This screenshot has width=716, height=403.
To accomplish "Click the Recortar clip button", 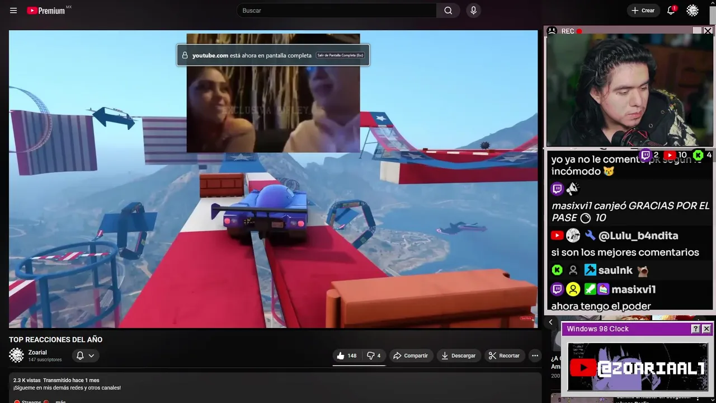I will pyautogui.click(x=504, y=355).
